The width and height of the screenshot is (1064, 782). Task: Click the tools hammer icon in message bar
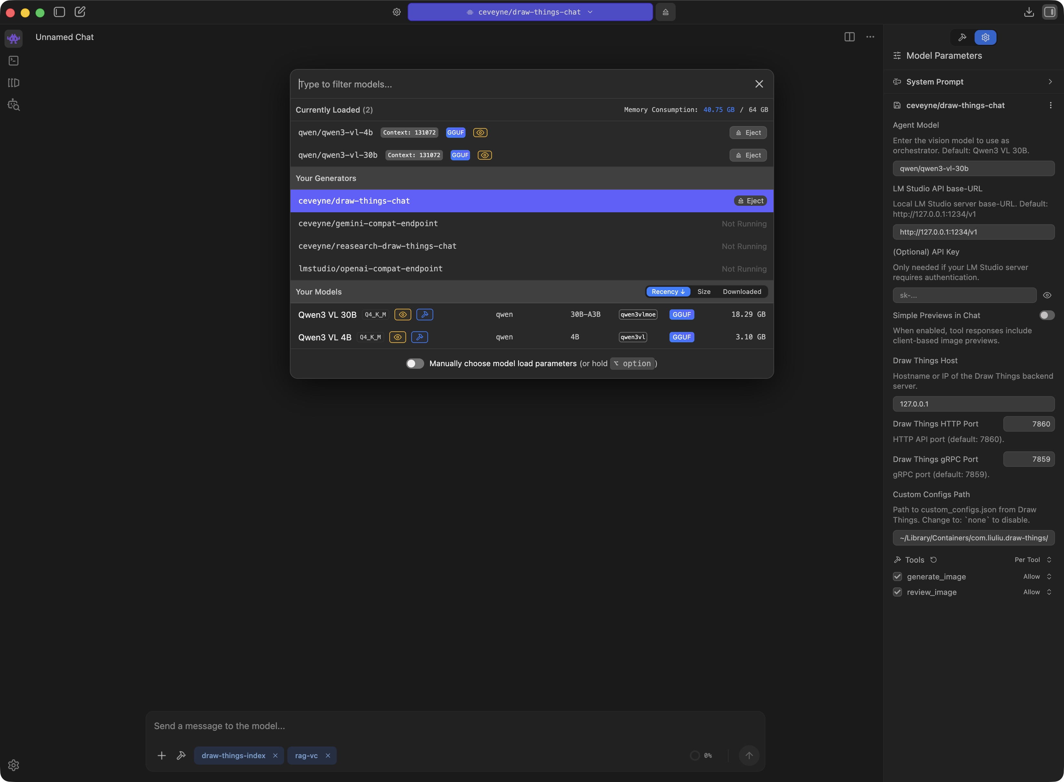pos(181,756)
